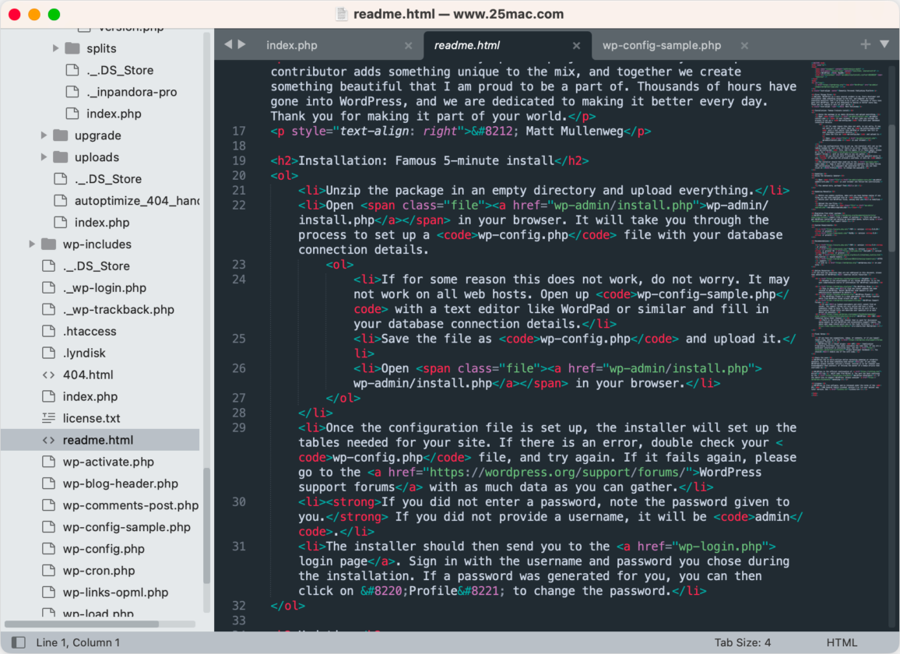The height and width of the screenshot is (654, 900).
Task: Click the .lyndisk file icon
Action: tap(49, 353)
